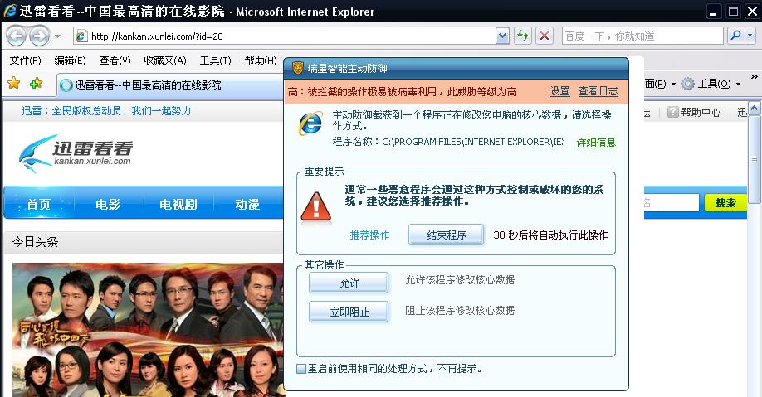Open the 查看(V) menu

point(115,61)
